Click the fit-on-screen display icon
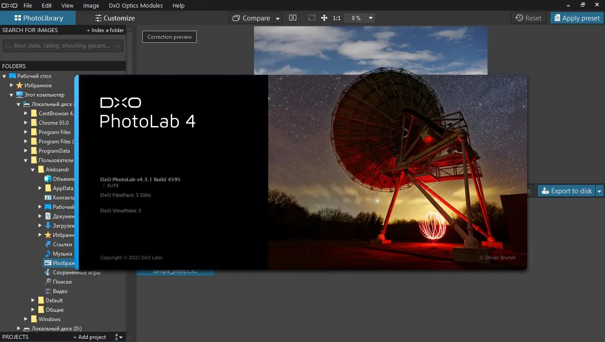 pyautogui.click(x=312, y=18)
